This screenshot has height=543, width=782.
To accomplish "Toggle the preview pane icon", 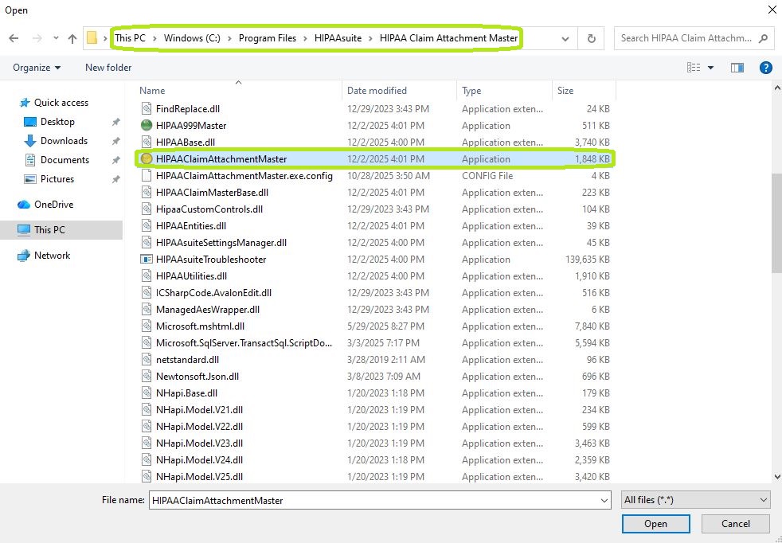I will click(737, 68).
